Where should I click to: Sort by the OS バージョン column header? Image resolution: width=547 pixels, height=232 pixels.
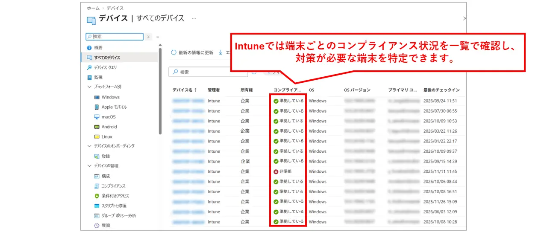coord(357,90)
